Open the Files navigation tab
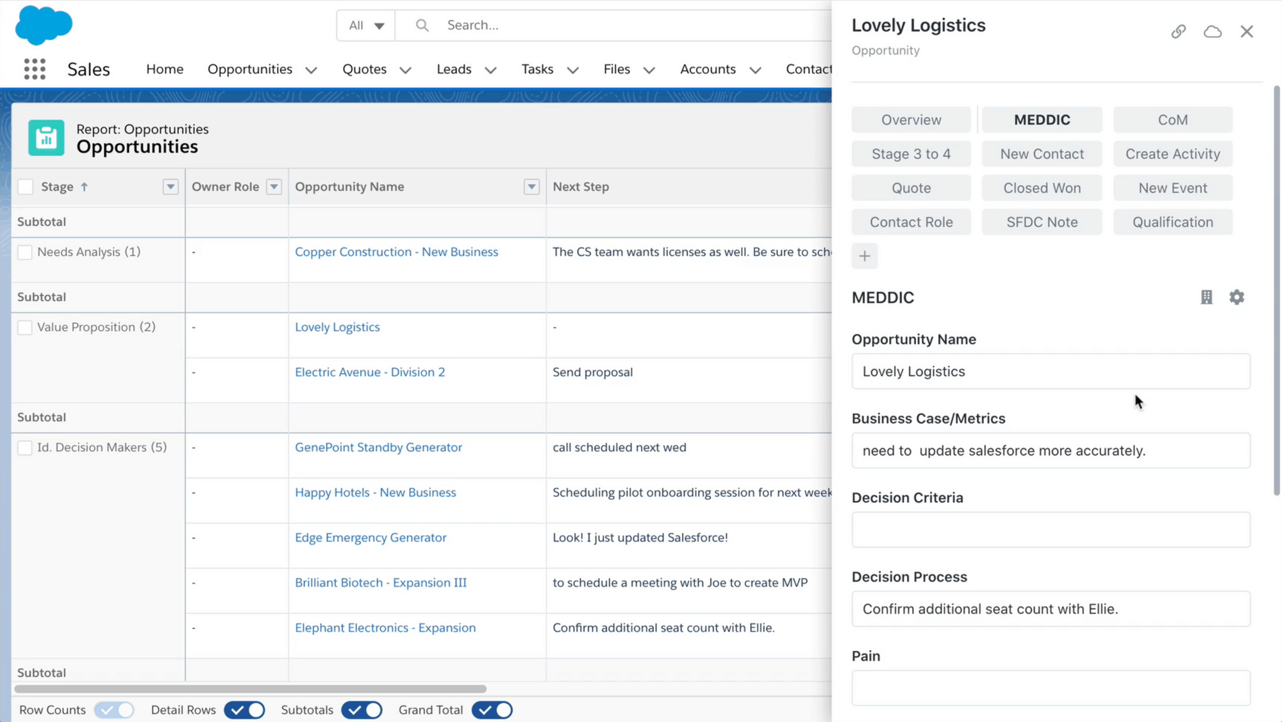The height and width of the screenshot is (722, 1282). [x=617, y=69]
